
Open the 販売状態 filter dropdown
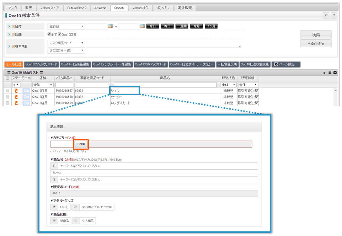coord(248,85)
